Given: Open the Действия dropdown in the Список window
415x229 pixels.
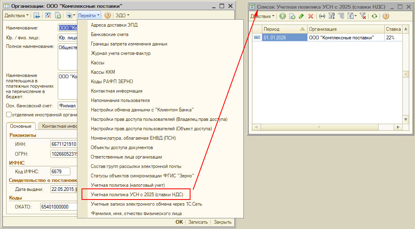Looking at the screenshot, I should coord(262,16).
